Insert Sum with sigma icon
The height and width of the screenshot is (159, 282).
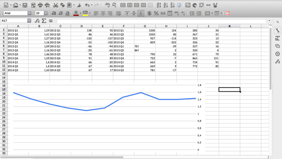44,21
